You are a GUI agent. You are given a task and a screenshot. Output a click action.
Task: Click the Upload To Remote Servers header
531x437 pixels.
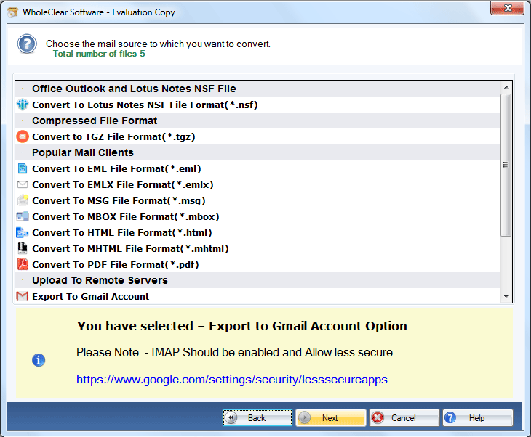257,280
